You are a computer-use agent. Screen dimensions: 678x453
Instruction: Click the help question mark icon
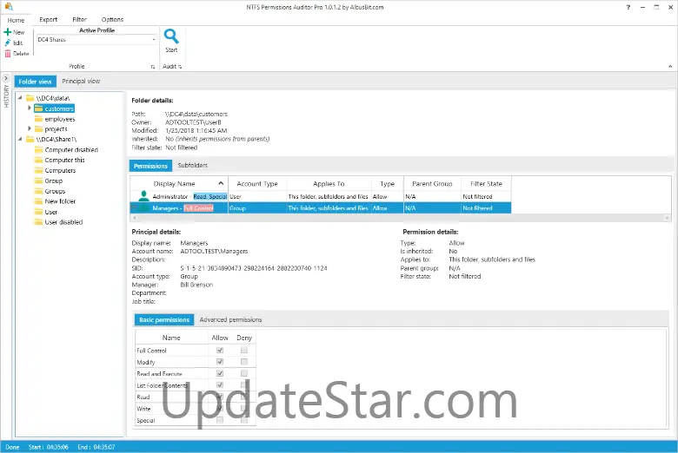[629, 6]
